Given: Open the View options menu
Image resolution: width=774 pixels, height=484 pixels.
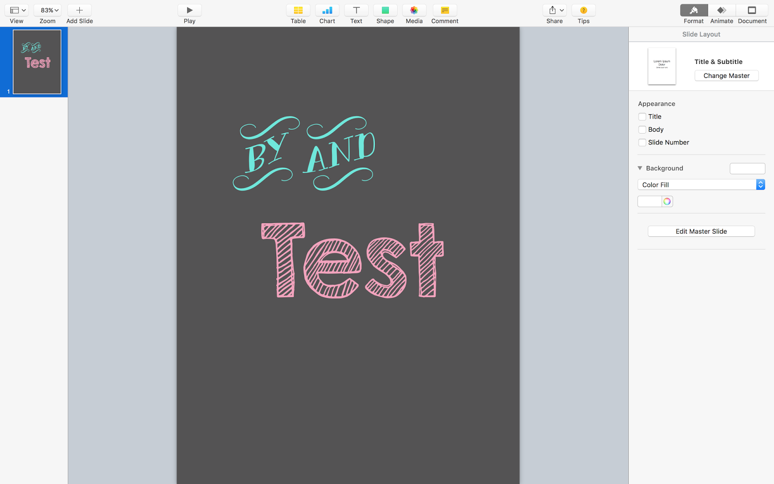Looking at the screenshot, I should click(x=16, y=9).
